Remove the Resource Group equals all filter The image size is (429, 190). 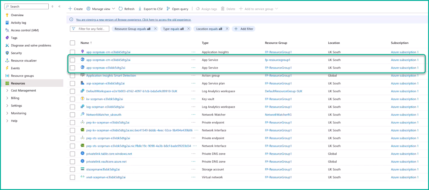pos(155,29)
